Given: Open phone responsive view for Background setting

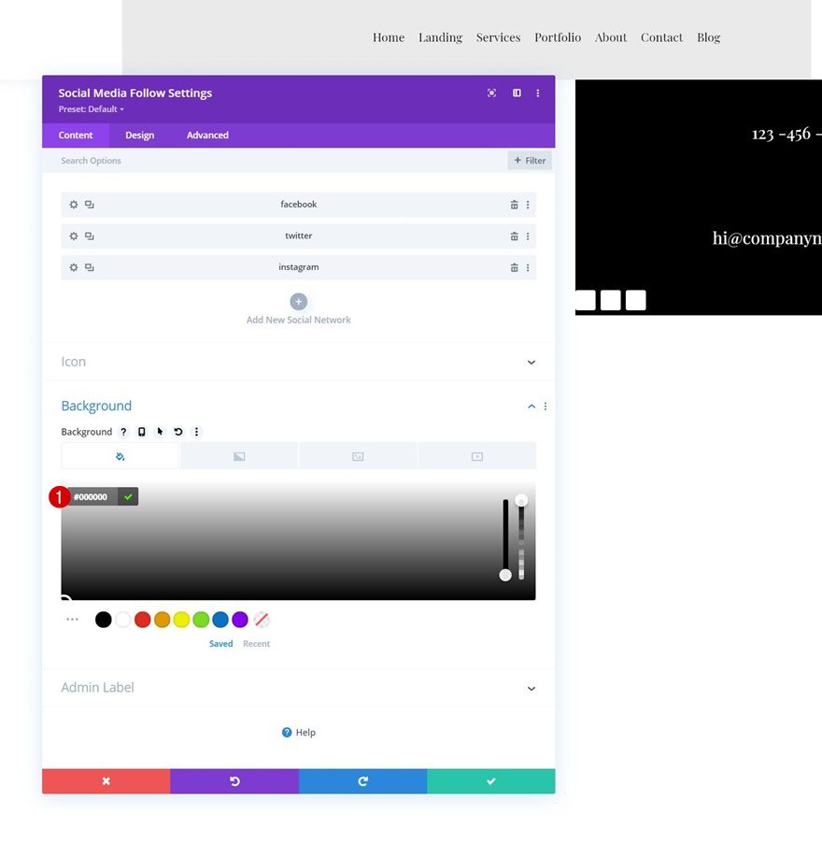Looking at the screenshot, I should [141, 432].
